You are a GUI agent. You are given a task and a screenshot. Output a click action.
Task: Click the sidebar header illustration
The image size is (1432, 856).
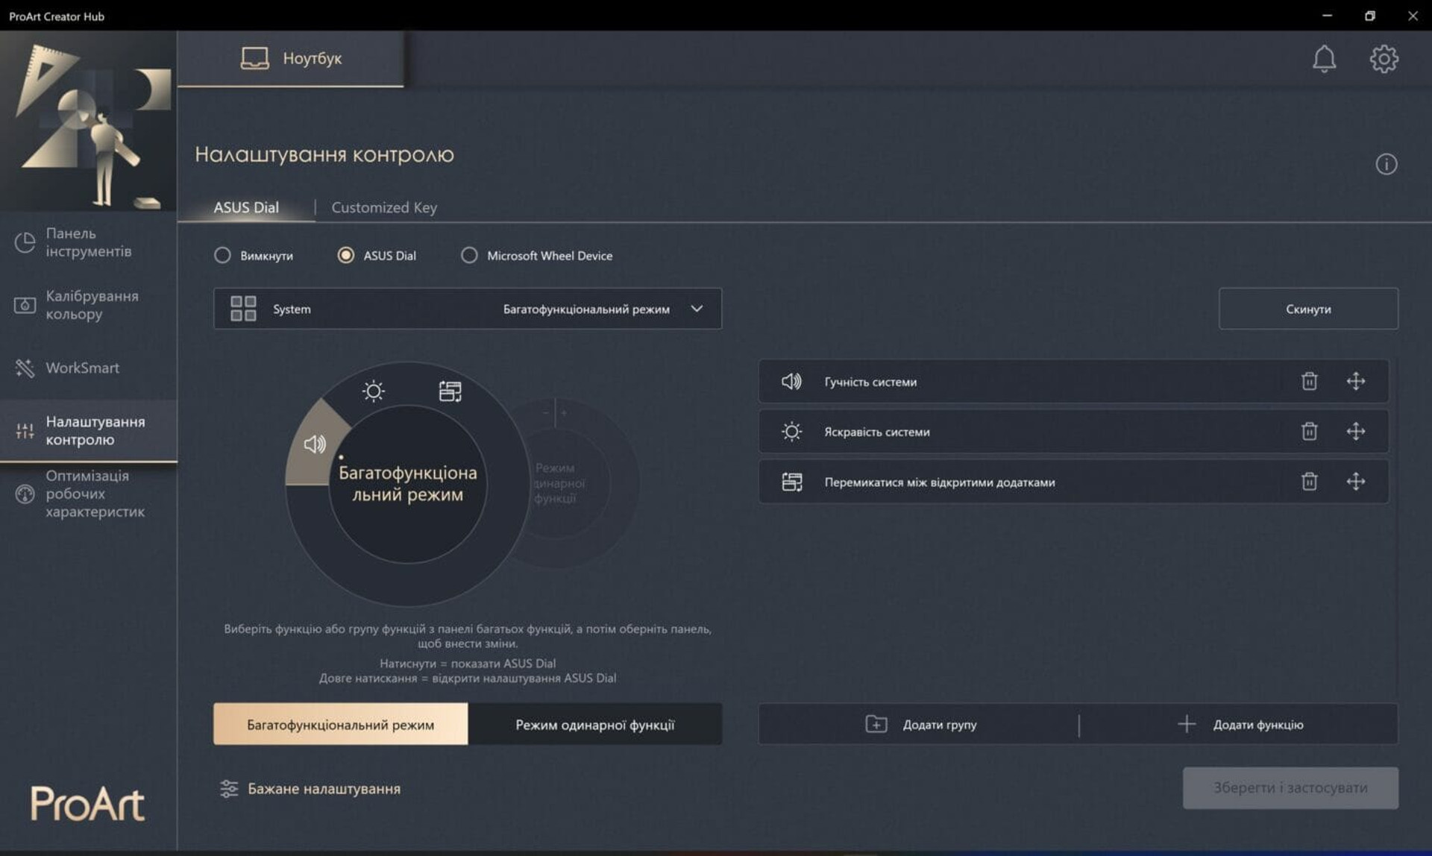tap(88, 121)
